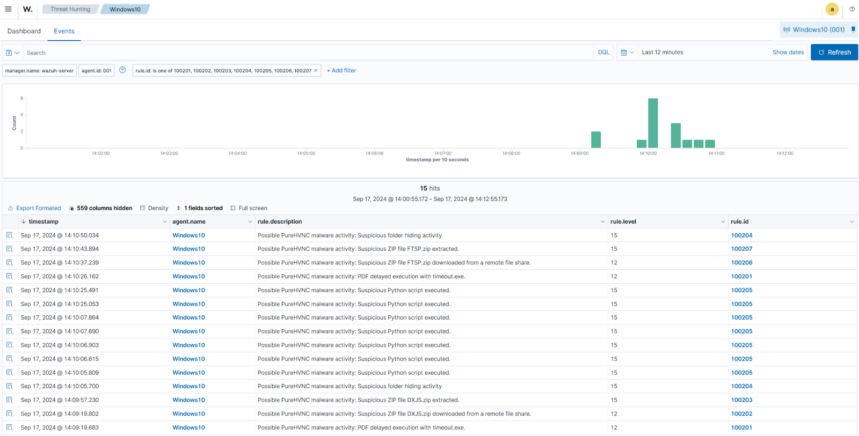Select the Windows10 breadcrumb
Screen dimensions: 859x436
[x=125, y=9]
